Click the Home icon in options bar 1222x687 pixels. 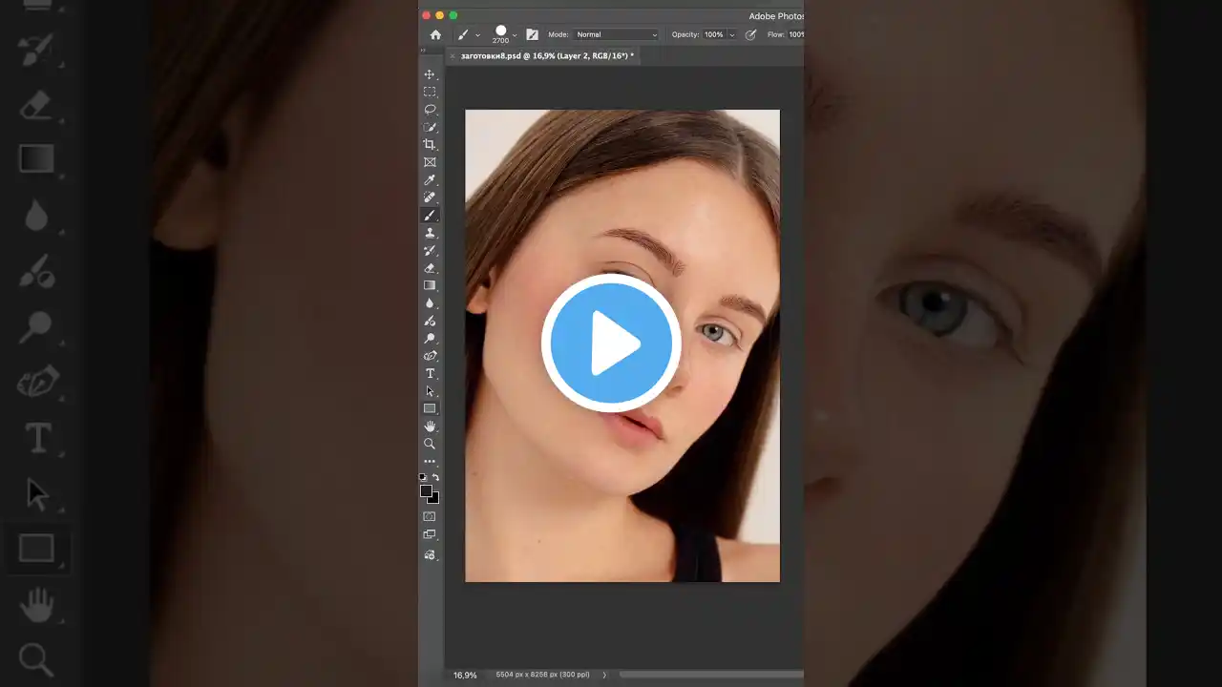point(435,34)
